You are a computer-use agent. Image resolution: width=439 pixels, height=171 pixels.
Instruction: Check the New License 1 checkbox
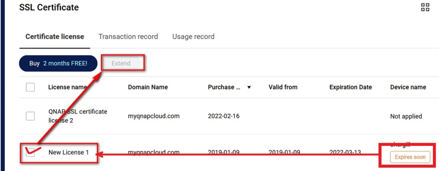pos(30,153)
